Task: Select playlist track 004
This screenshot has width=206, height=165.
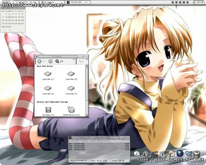Action: 99,149
